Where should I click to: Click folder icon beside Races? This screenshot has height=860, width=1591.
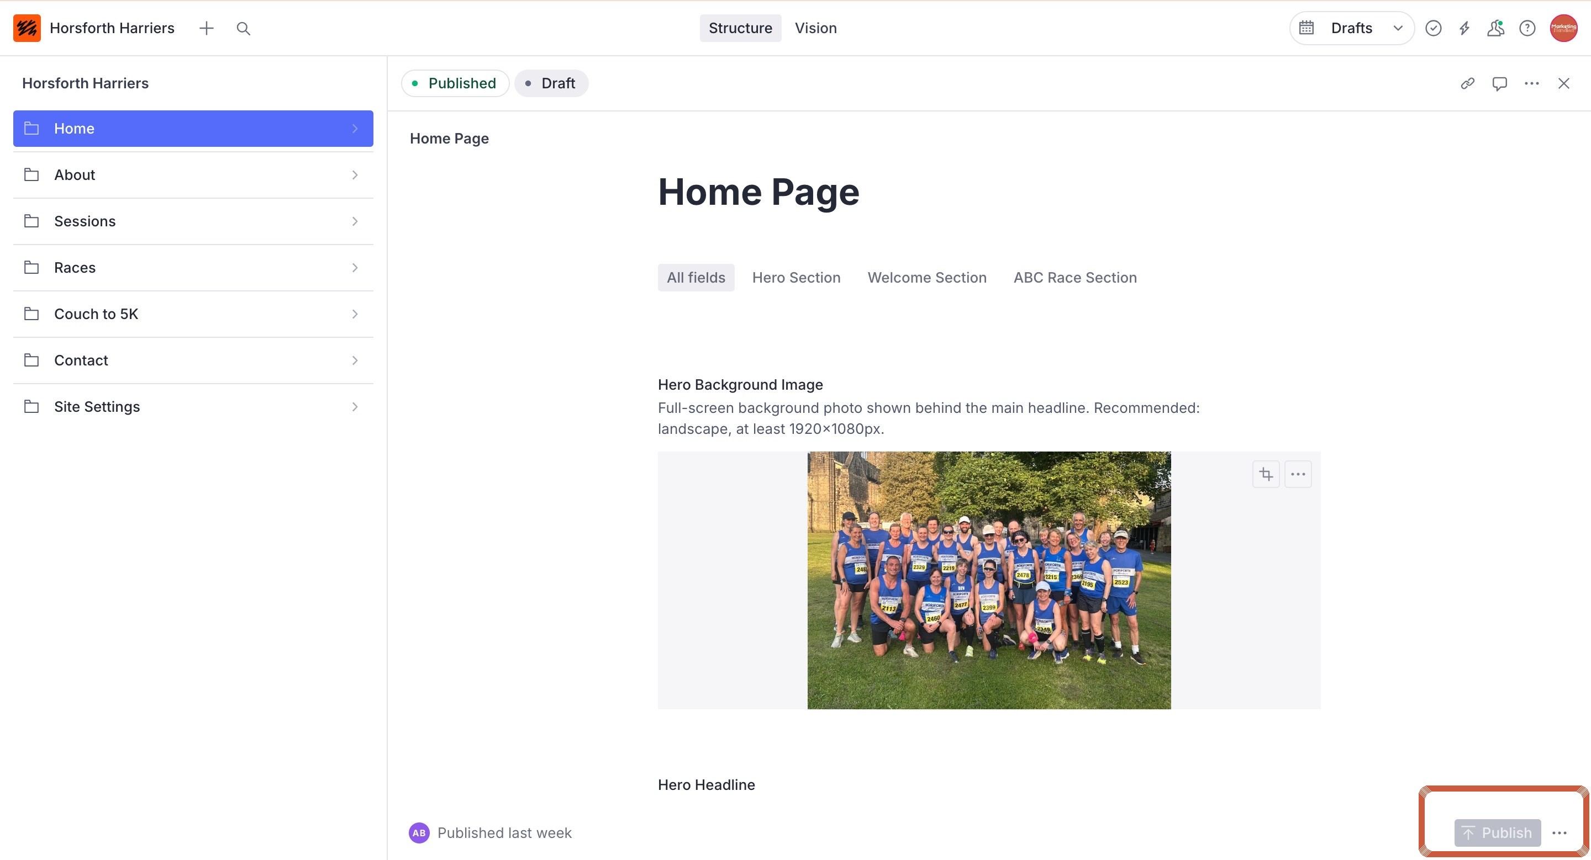click(31, 267)
